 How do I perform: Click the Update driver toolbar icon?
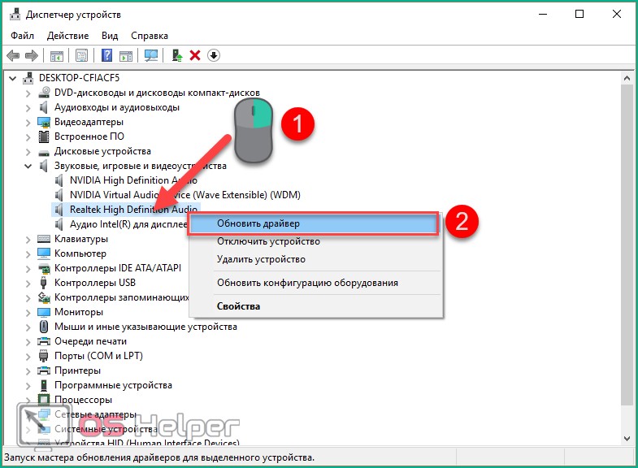176,55
